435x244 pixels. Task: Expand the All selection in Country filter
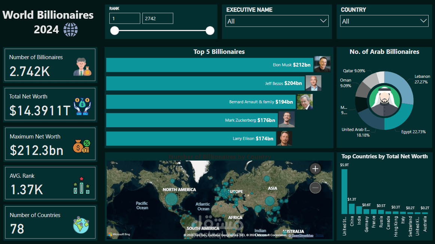[423, 21]
